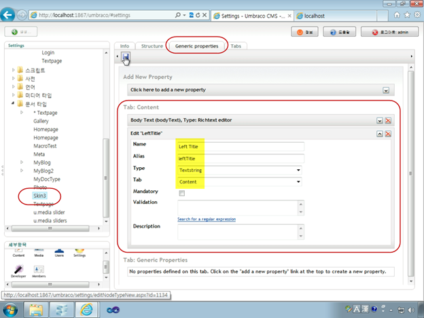Expand the 미디어 타입 folder
Viewport: 424px width, 318px height.
[x=14, y=95]
